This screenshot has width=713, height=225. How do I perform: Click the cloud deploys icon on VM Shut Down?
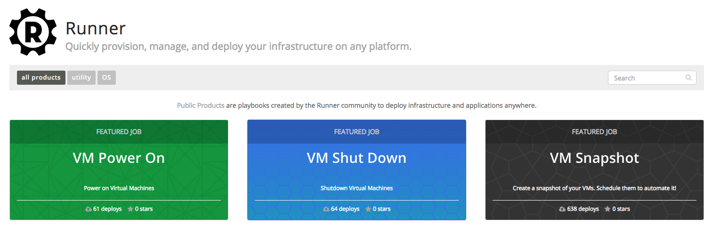(326, 209)
